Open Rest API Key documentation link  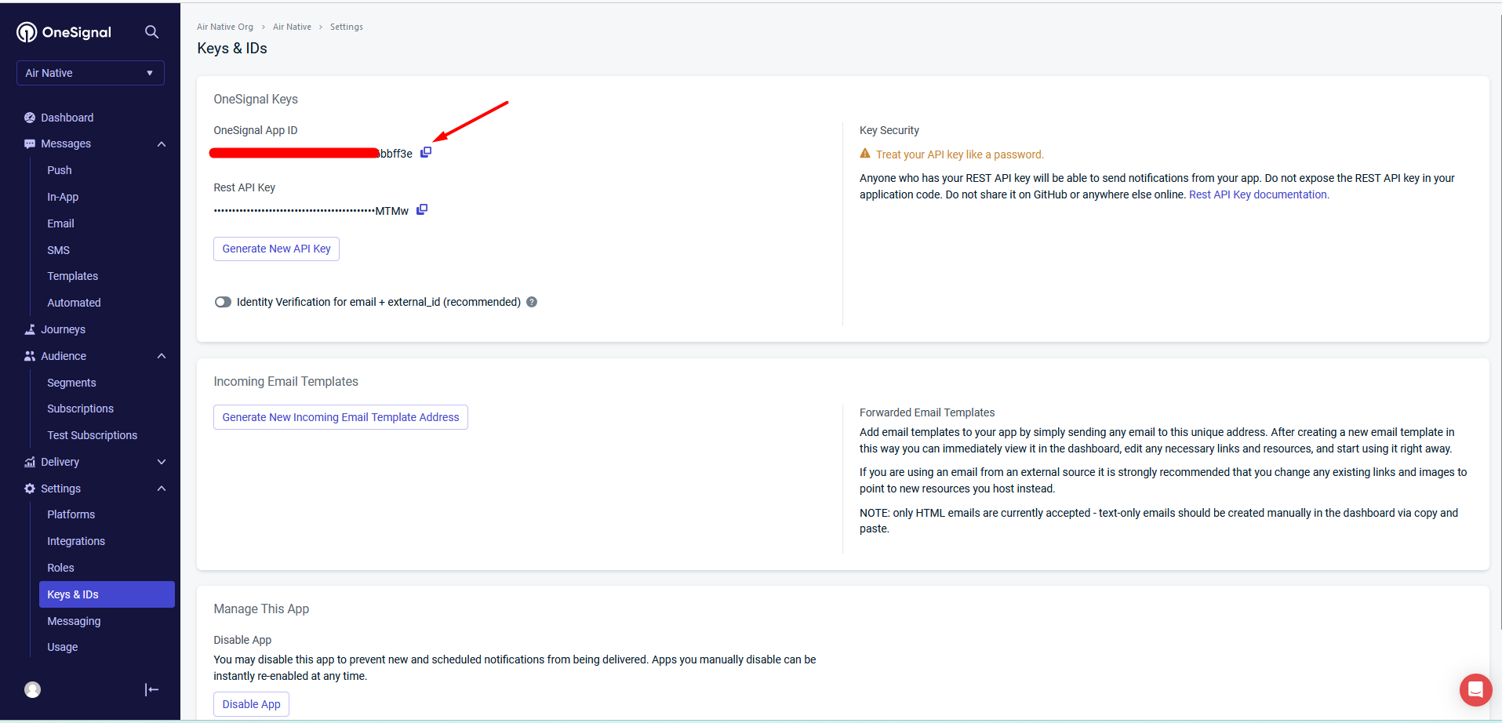tap(1259, 194)
